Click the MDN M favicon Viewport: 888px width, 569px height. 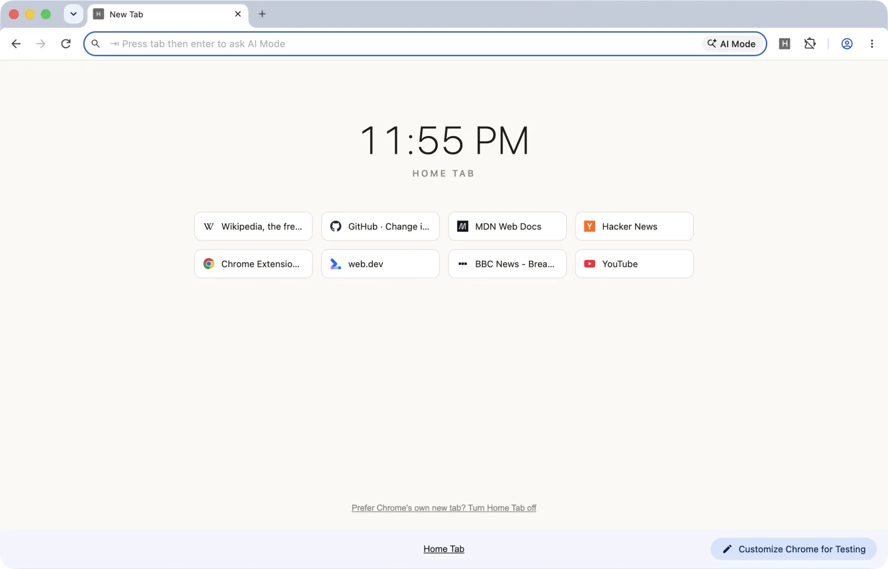[x=462, y=226]
